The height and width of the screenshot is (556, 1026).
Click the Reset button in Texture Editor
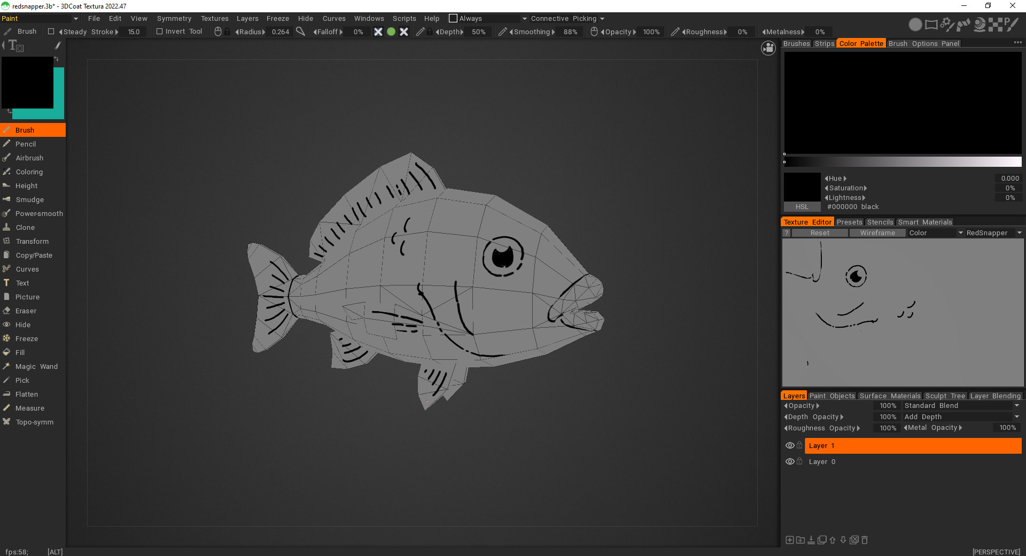820,233
